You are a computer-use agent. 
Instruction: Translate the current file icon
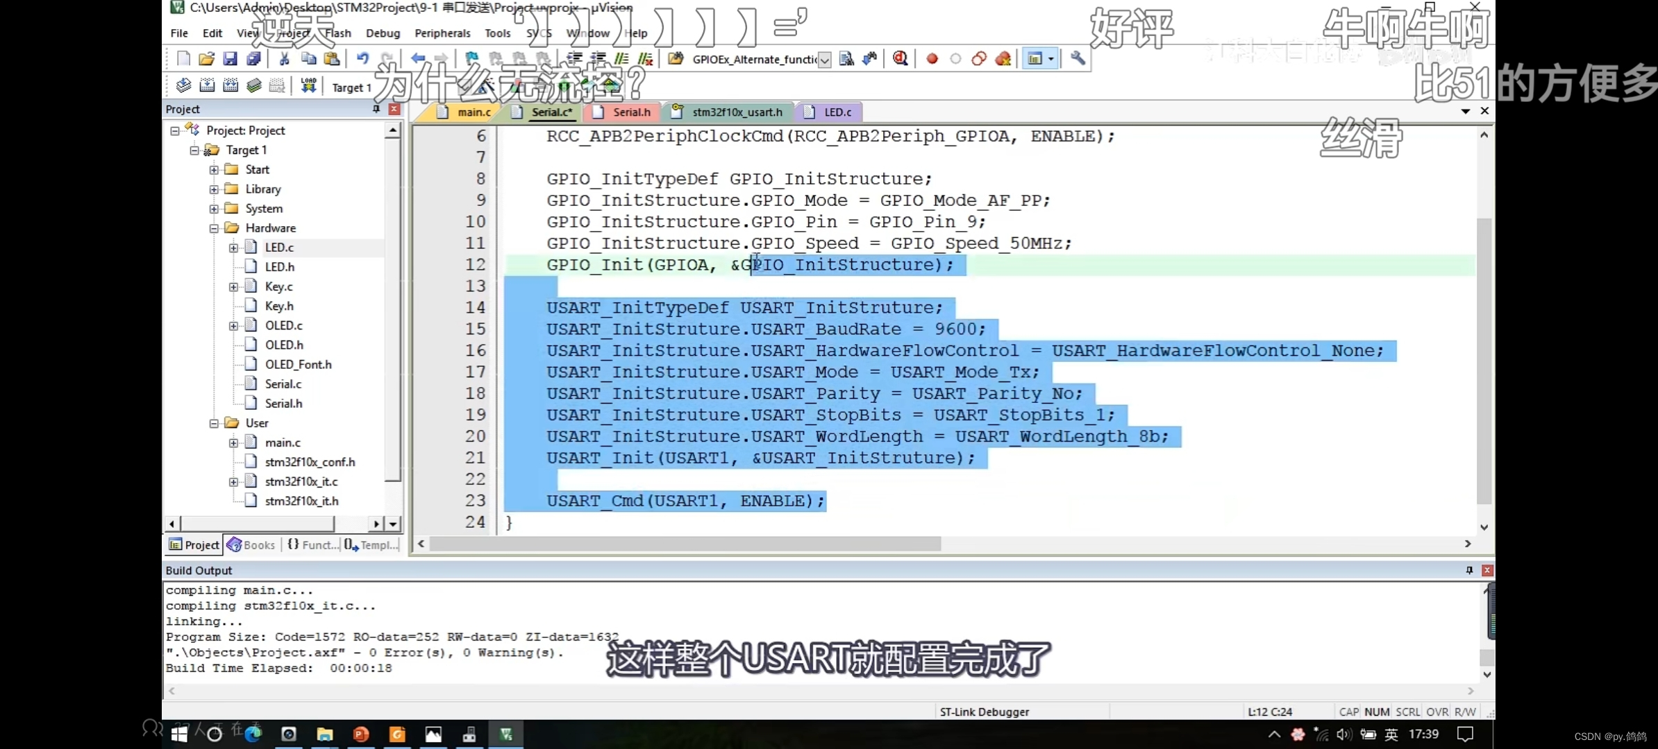click(183, 85)
